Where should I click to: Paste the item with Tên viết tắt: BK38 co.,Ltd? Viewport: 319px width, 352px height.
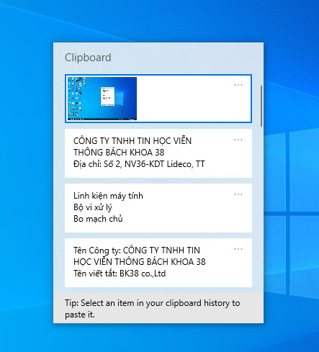pyautogui.click(x=158, y=263)
